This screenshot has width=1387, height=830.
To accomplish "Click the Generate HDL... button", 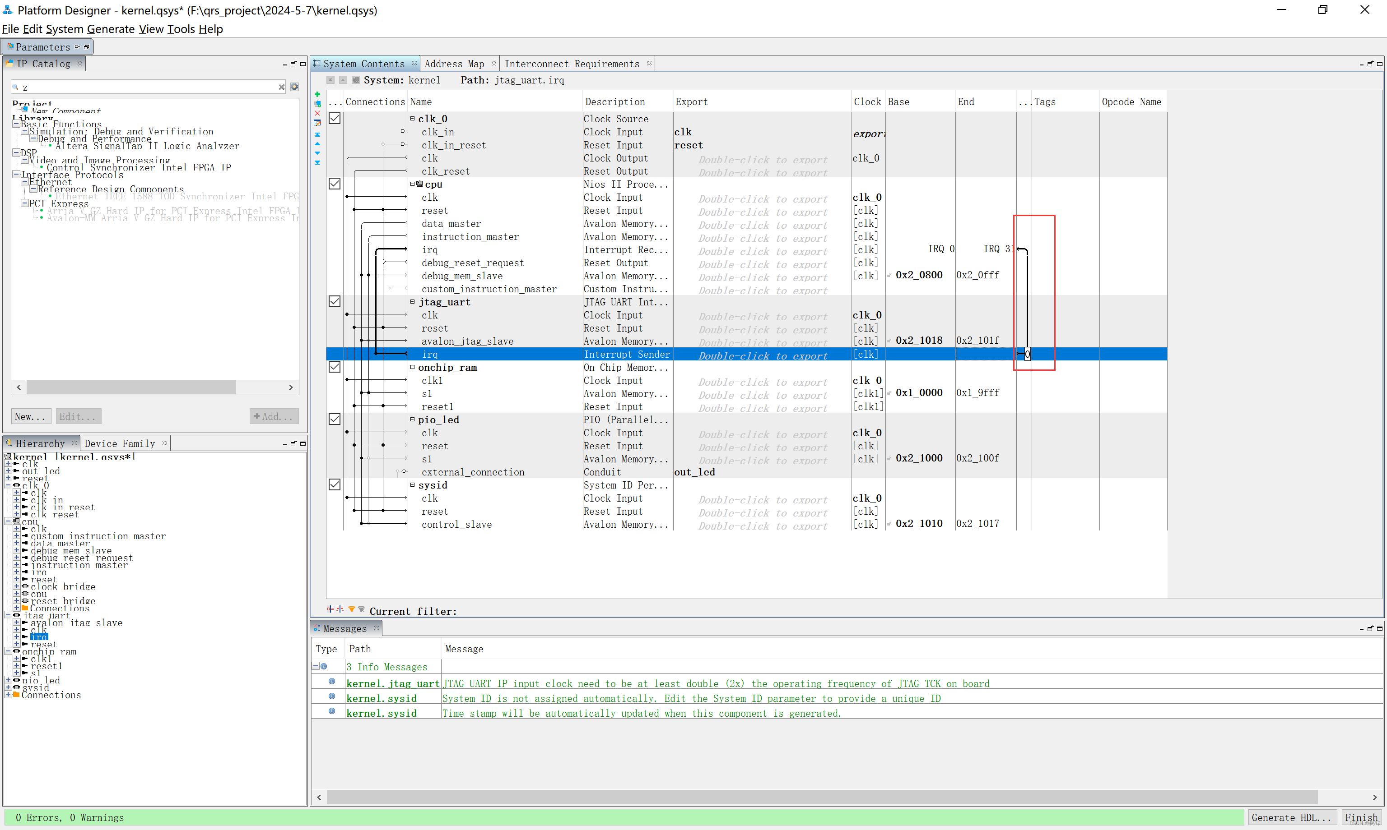I will [1291, 817].
